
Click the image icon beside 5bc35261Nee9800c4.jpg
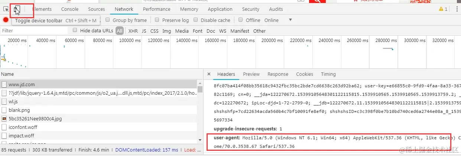[4, 118]
